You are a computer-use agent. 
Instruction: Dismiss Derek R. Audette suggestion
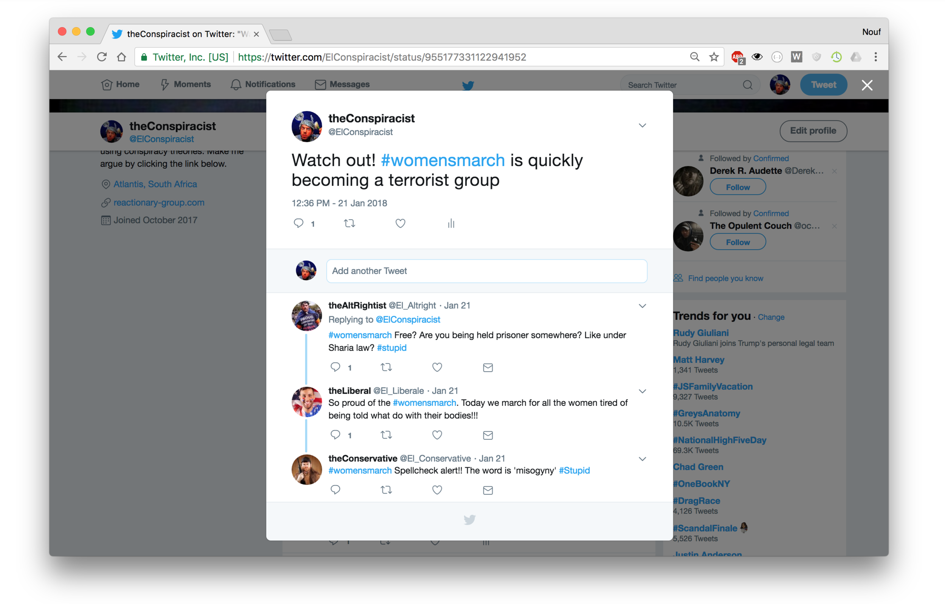coord(834,171)
